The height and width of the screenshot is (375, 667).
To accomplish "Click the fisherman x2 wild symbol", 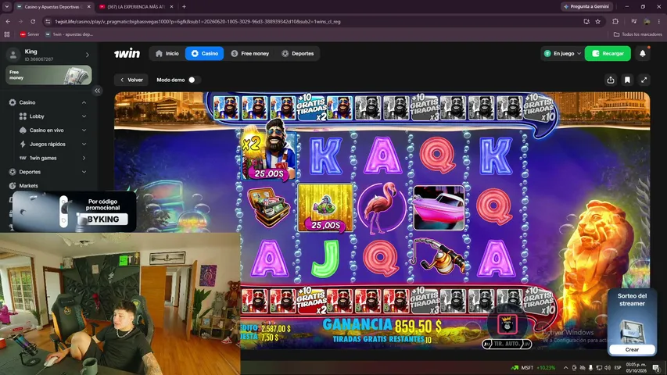I will tap(269, 150).
